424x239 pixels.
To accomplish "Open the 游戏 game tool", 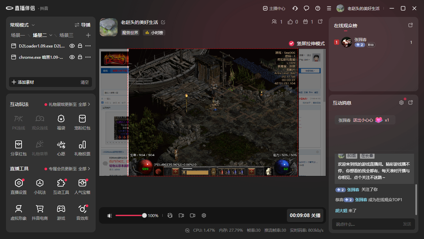I will point(61,212).
